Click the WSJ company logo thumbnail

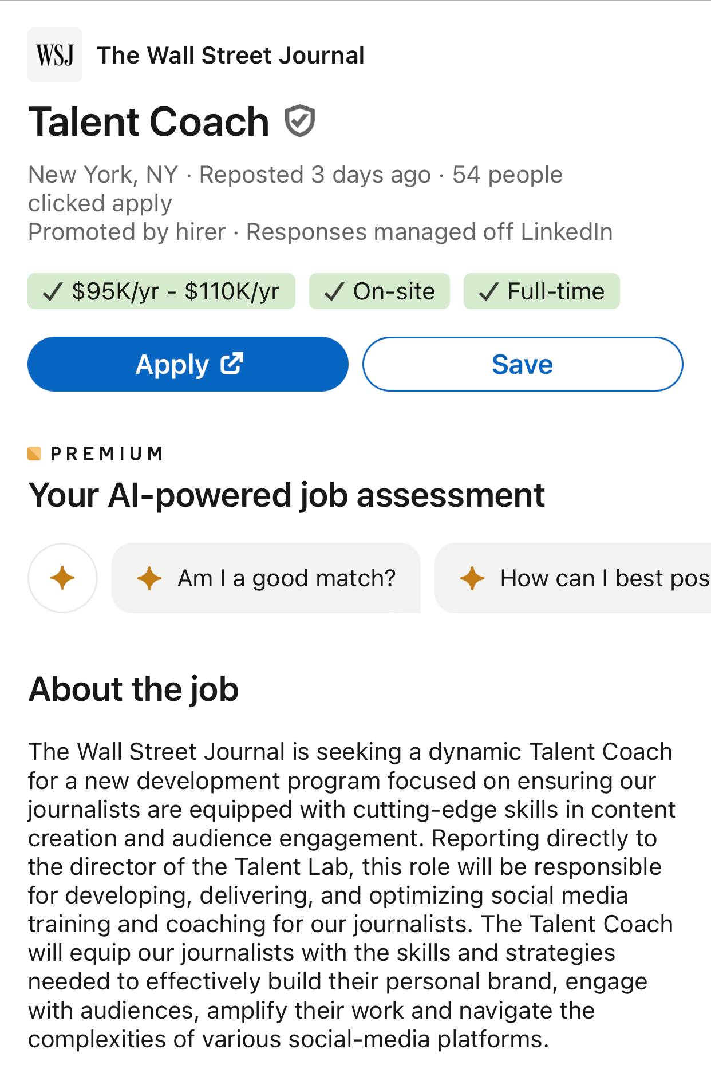[55, 55]
